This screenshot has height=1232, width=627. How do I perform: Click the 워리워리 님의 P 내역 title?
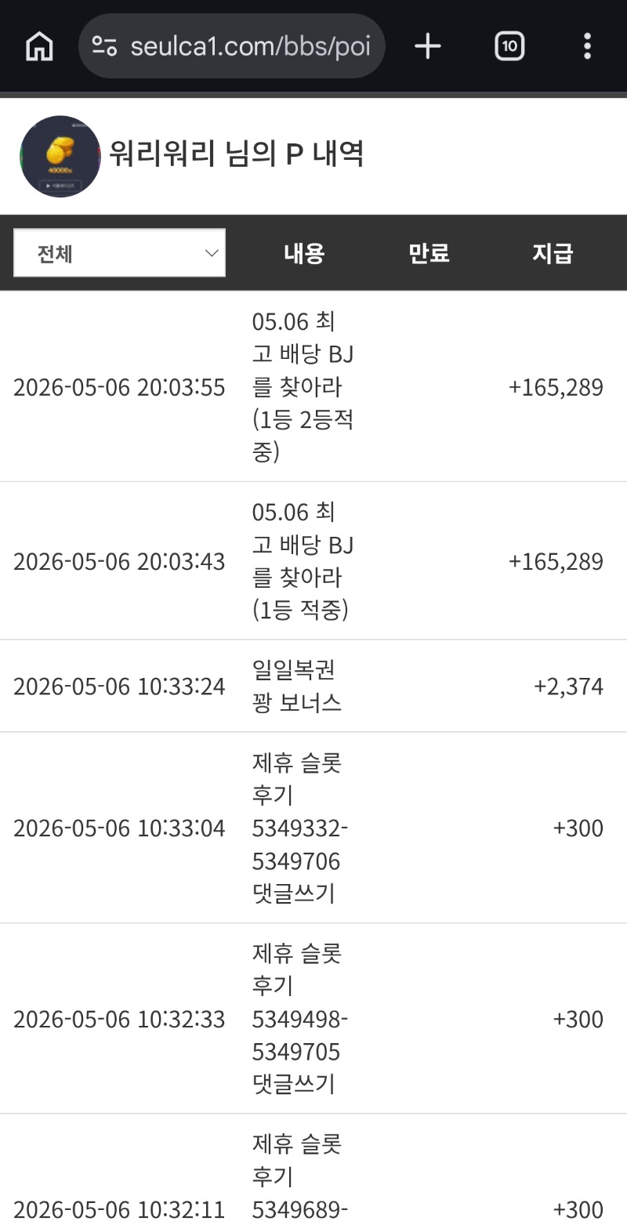pos(237,154)
